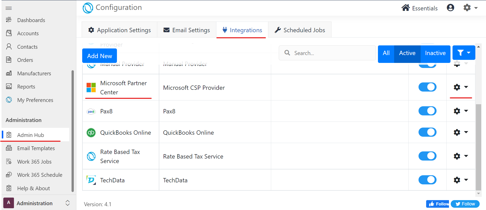The height and width of the screenshot is (210, 486).
Task: Click the sidebar vertical scrollbar
Action: tap(73, 131)
